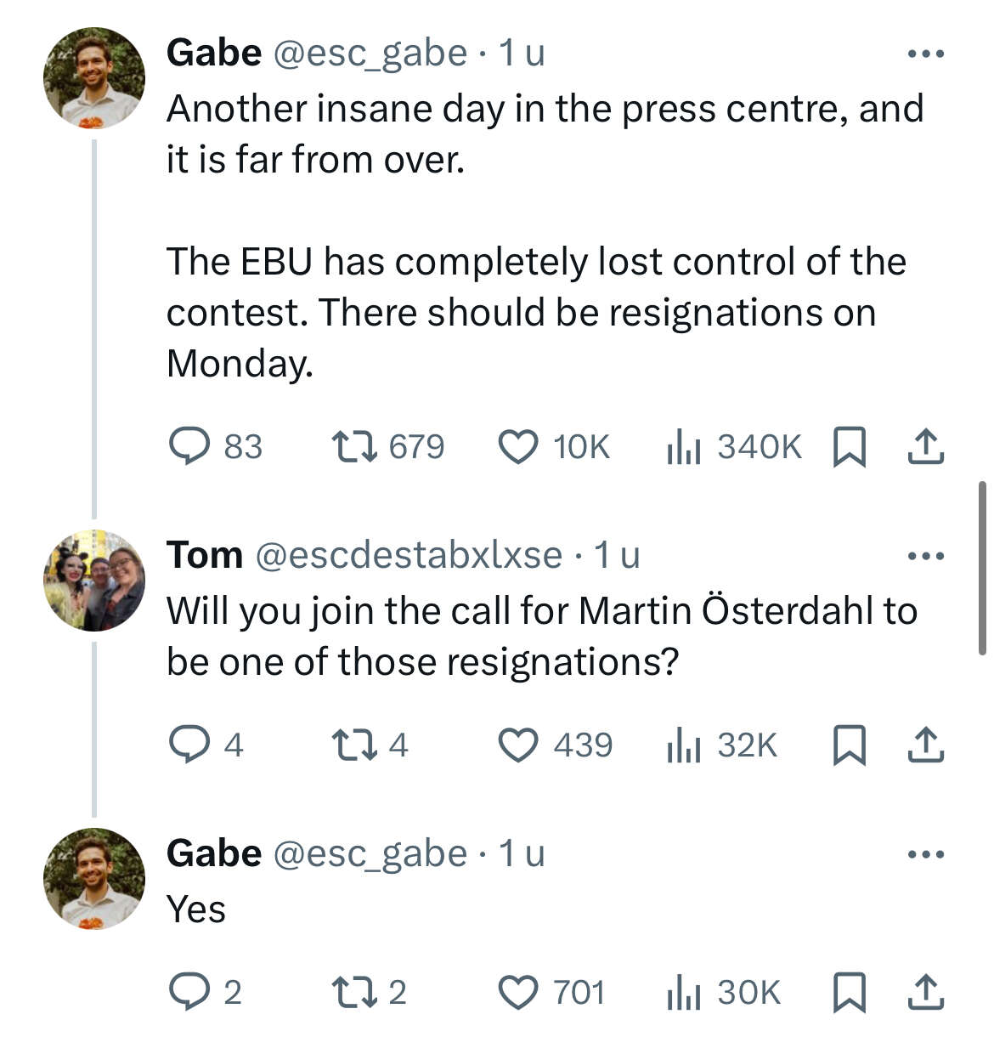Like the tweet with 10K likes
Image resolution: width=994 pixels, height=1037 pixels.
pyautogui.click(x=517, y=446)
